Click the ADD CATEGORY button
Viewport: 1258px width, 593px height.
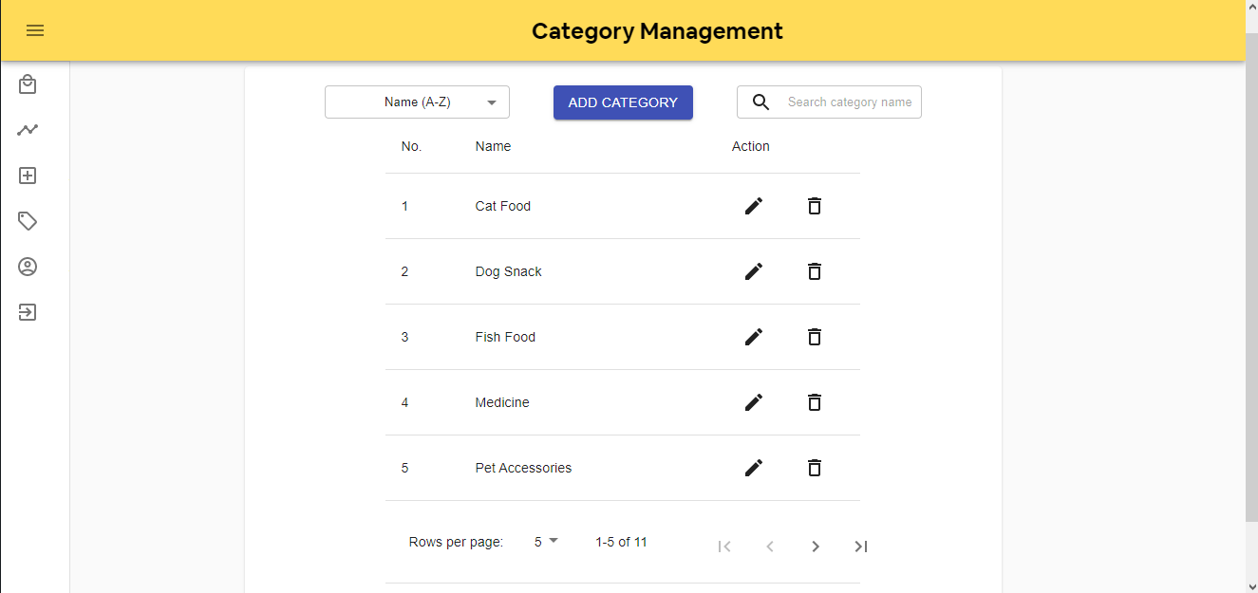[x=623, y=102]
